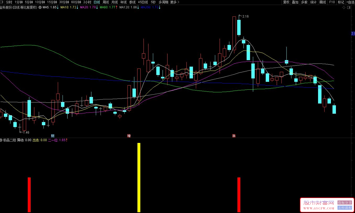Click the 二一位: 1.65 indicator value
355x213 pixels.
tap(58, 140)
